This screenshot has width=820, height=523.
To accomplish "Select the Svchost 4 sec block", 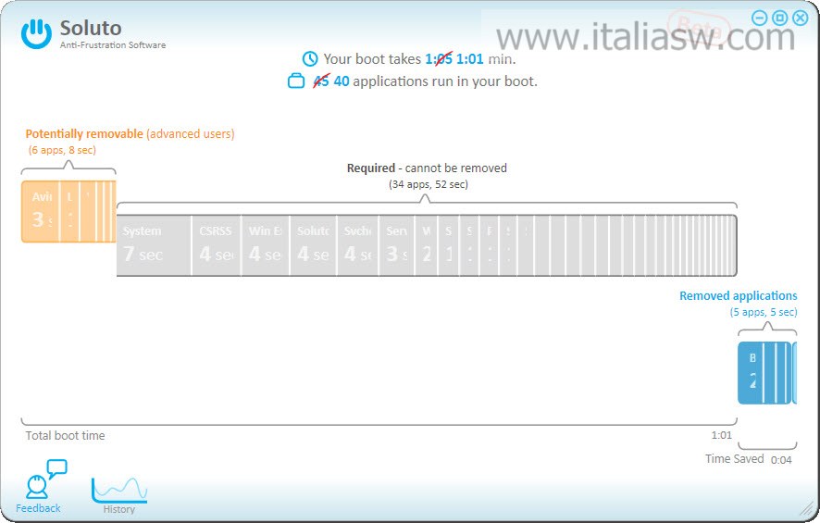I will pos(357,245).
